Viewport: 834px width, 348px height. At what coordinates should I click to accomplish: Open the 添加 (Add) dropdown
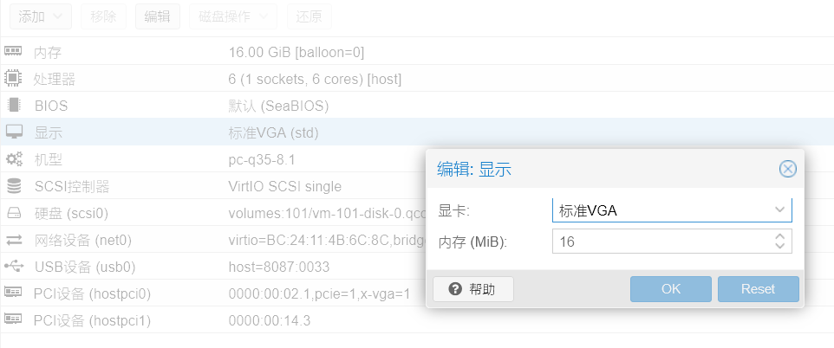click(42, 16)
